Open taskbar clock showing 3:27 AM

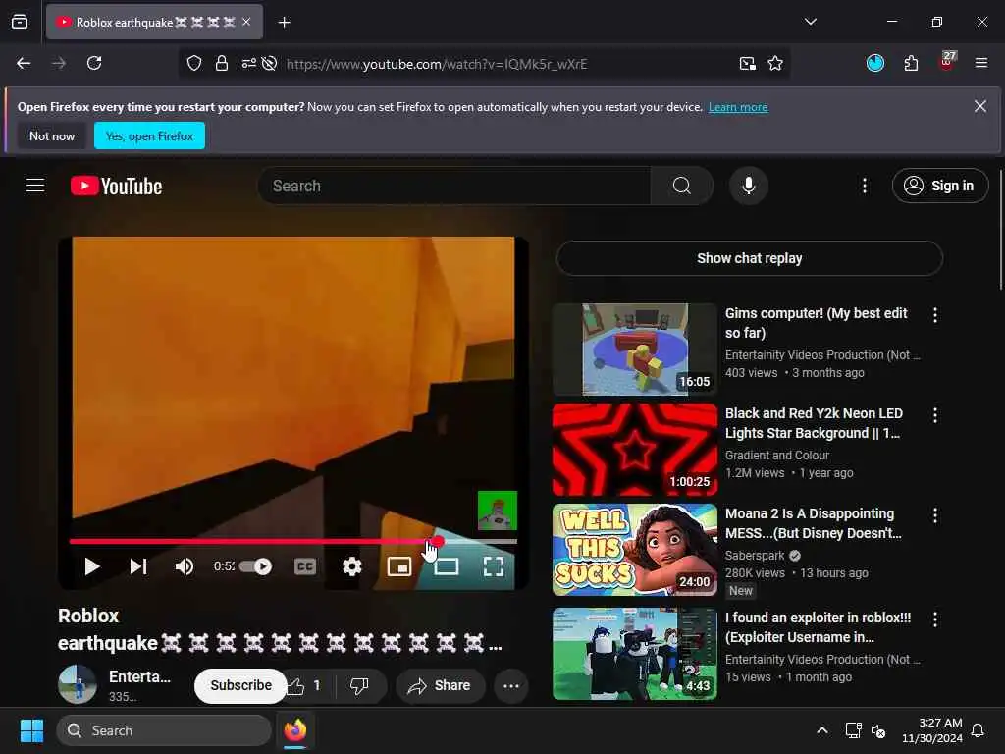(932, 730)
